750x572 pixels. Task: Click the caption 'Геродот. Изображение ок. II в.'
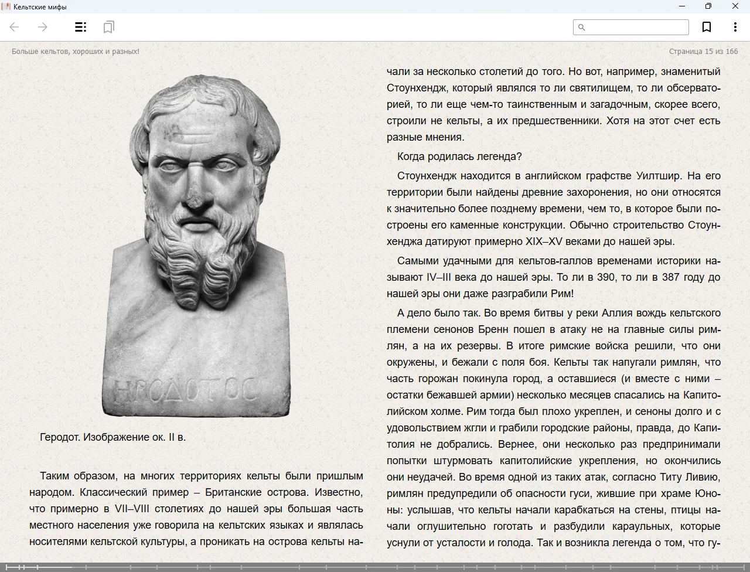[x=112, y=437]
